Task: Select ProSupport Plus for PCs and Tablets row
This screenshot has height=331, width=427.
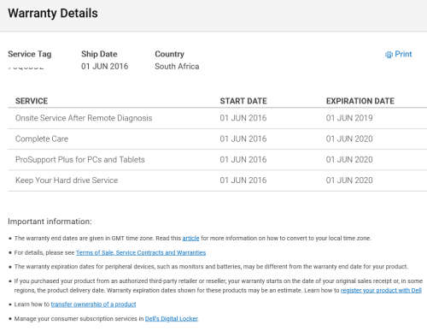Action: click(217, 160)
